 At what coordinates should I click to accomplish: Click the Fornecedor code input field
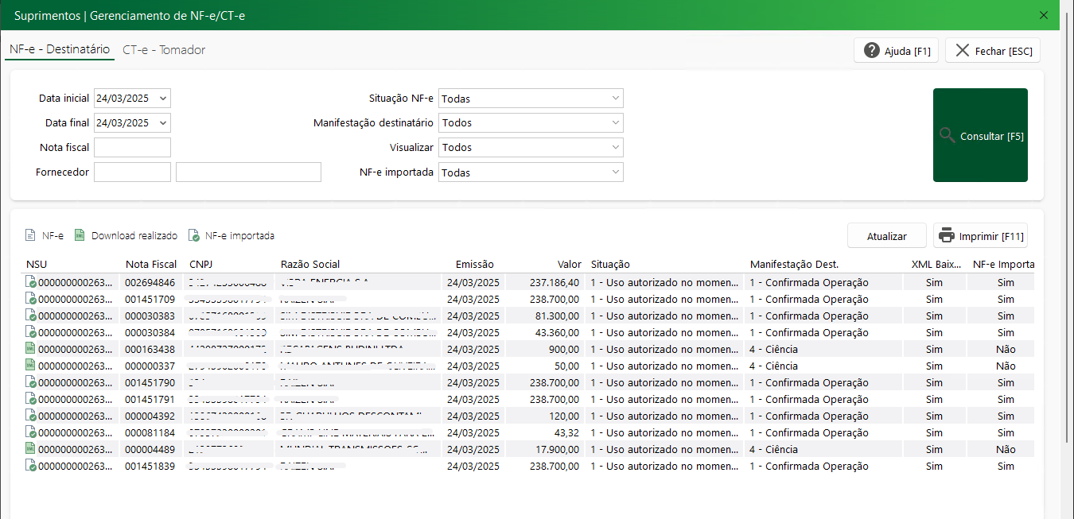click(132, 172)
